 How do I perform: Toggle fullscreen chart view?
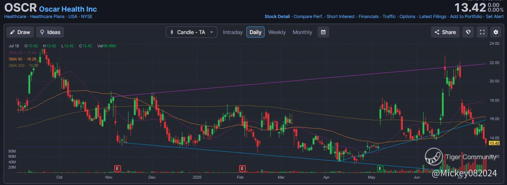[482, 32]
